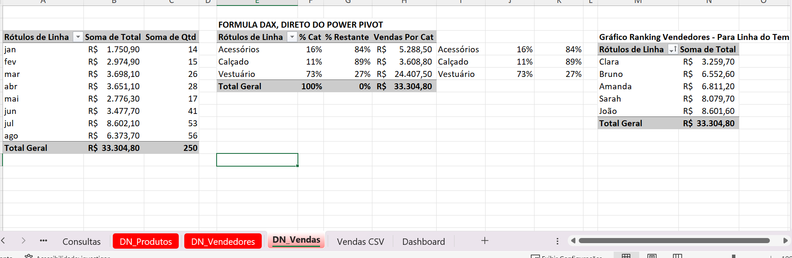Switch to the Vendas CSV sheet tab
792x258 pixels.
pyautogui.click(x=360, y=241)
